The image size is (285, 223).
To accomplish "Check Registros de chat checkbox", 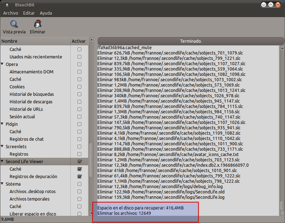I will pyautogui.click(x=79, y=139).
